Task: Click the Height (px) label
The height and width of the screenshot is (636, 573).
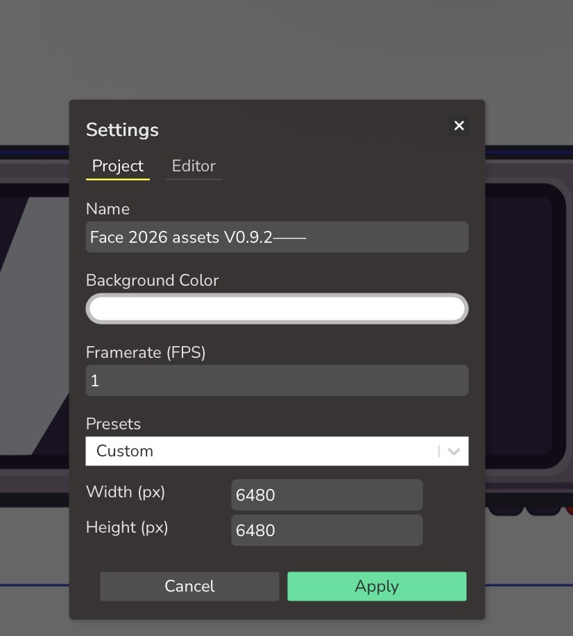Action: [x=127, y=528]
